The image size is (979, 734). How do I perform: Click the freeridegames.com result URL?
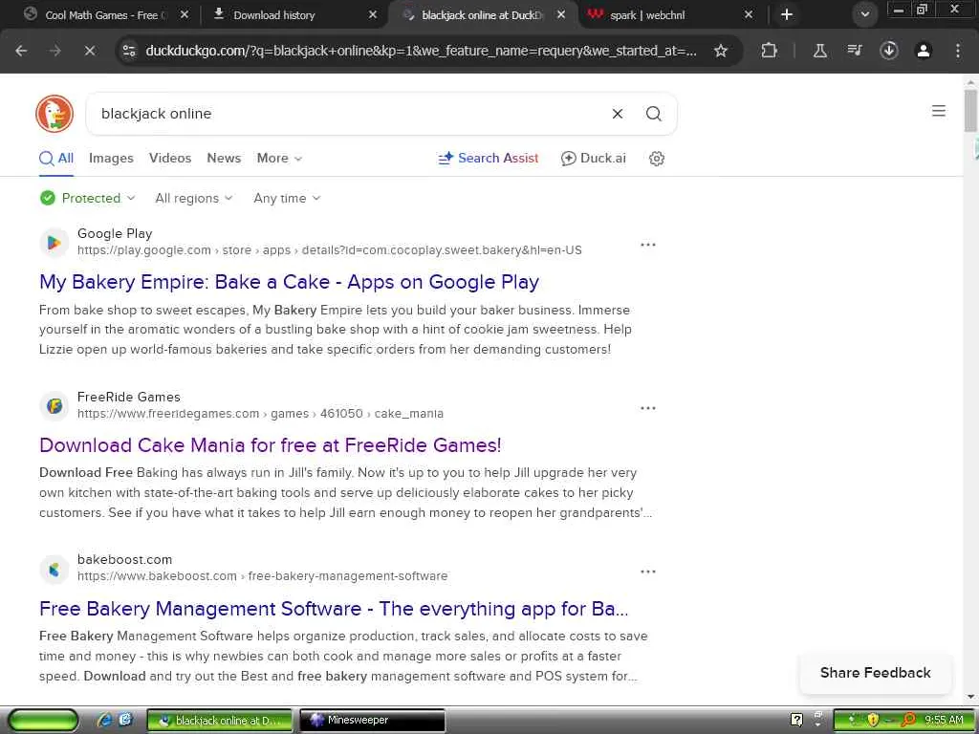click(260, 414)
